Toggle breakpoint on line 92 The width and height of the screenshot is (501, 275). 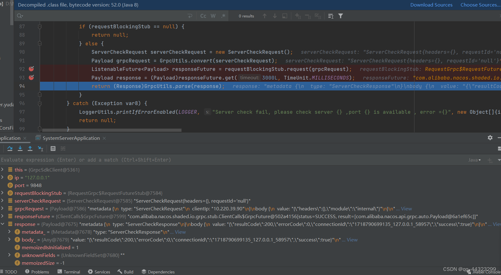[x=31, y=69]
